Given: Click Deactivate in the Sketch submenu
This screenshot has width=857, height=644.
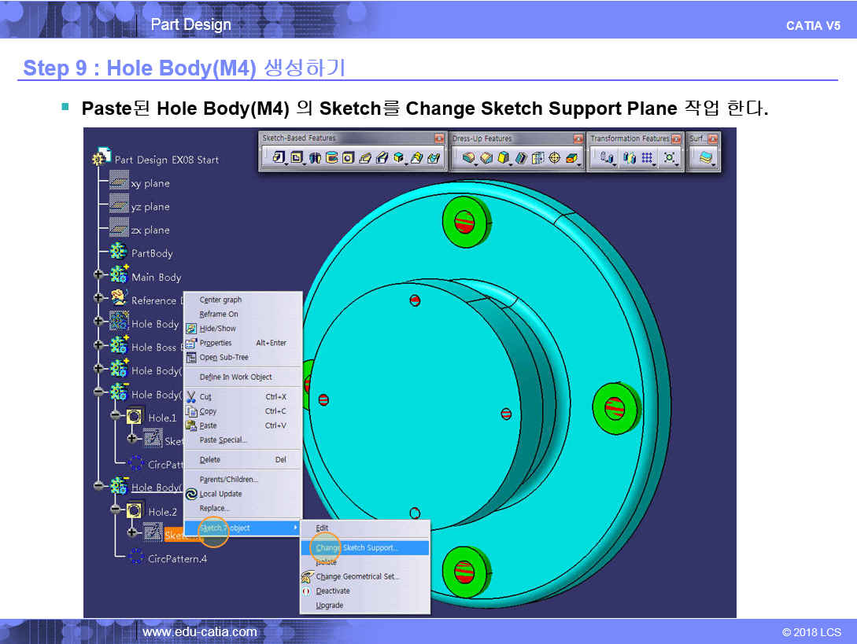Looking at the screenshot, I should pyautogui.click(x=333, y=591).
